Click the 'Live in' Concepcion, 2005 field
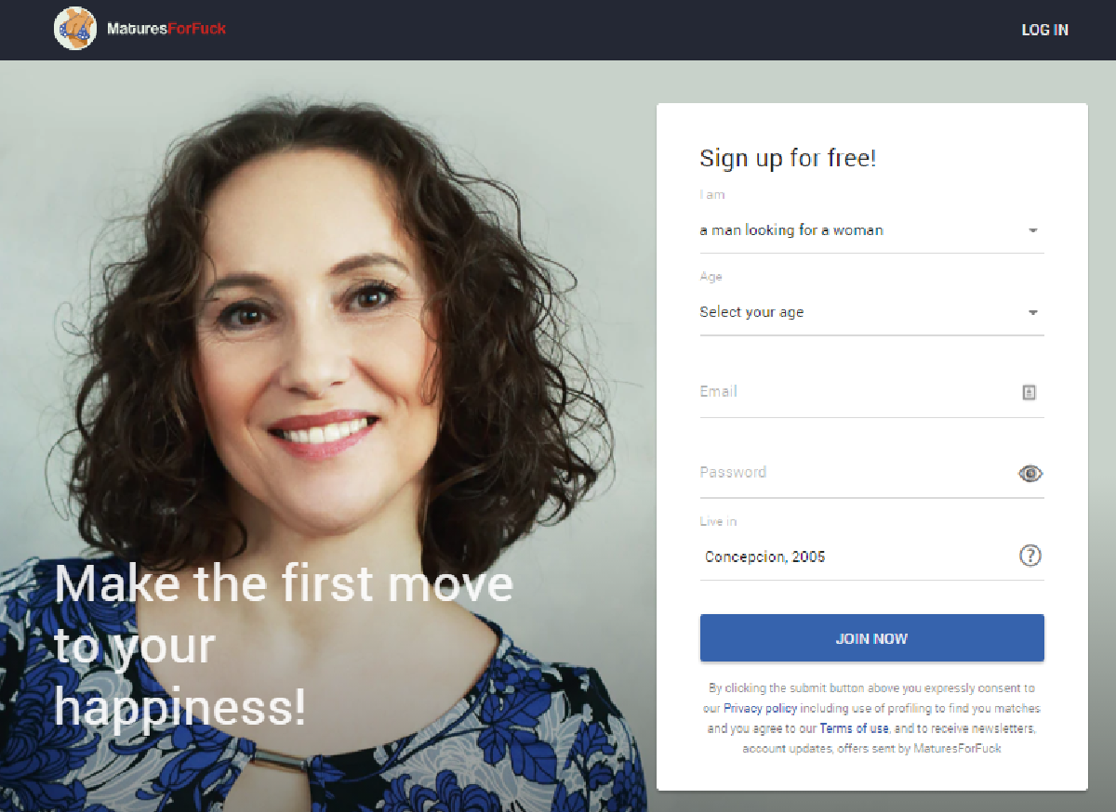1116x812 pixels. tap(871, 557)
